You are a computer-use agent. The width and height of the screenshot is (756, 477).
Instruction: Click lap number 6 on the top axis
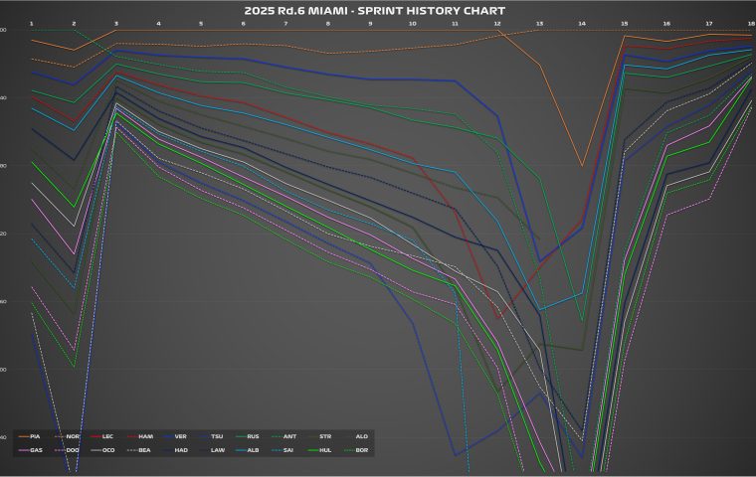(x=244, y=24)
